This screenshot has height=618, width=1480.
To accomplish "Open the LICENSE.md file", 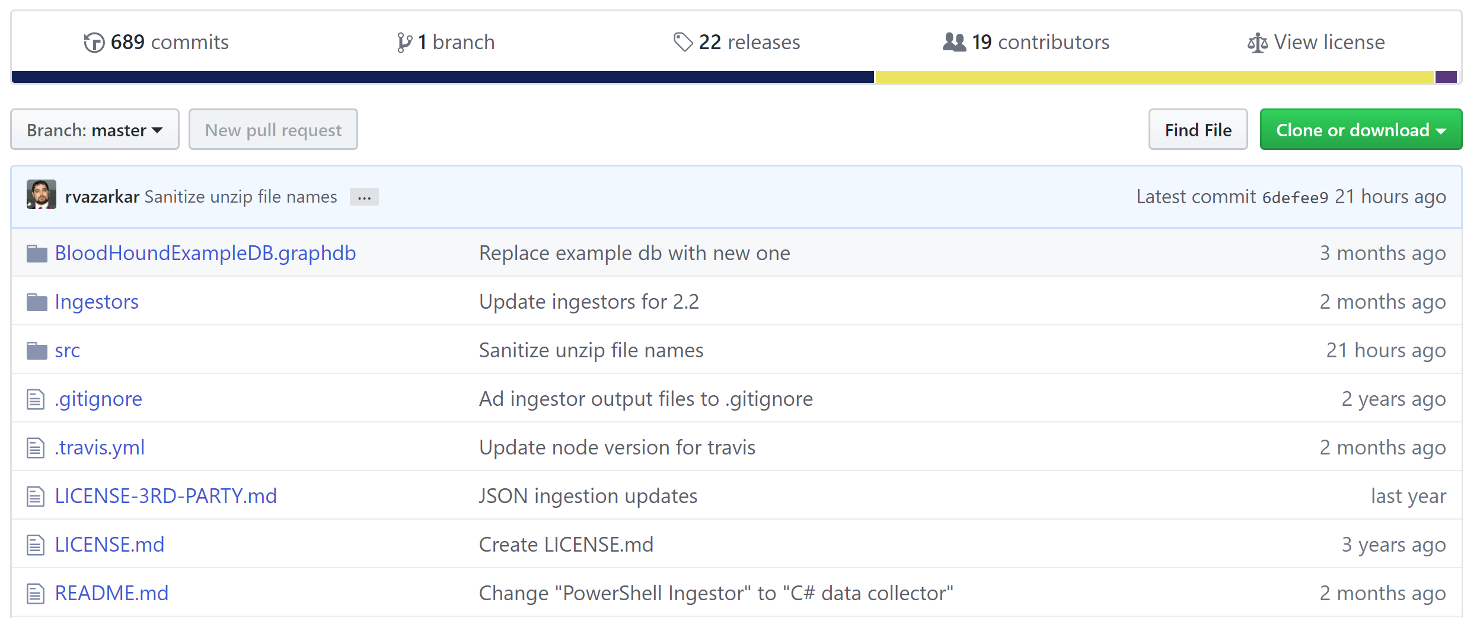I will click(110, 545).
